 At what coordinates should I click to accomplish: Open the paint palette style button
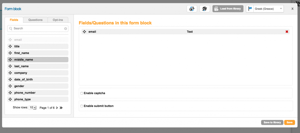click(x=204, y=9)
